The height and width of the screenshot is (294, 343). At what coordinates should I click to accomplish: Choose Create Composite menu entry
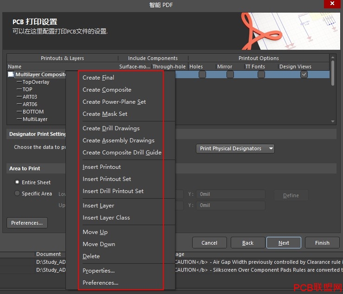click(107, 90)
